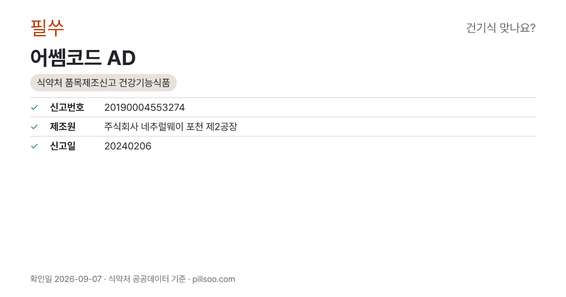Click the checkmark icon beside 신고번호
The image size is (566, 297).
pyautogui.click(x=34, y=107)
